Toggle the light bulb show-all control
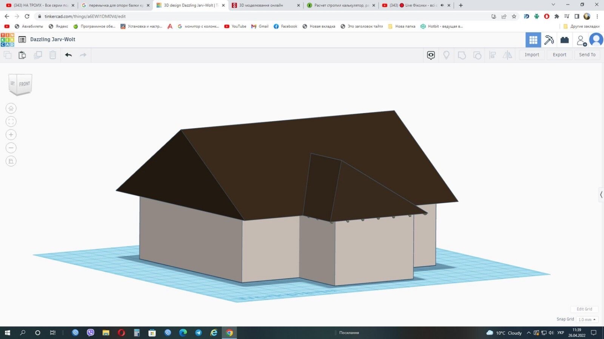The width and height of the screenshot is (604, 339). 446,55
